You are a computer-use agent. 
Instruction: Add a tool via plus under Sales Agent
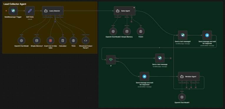coord(131,22)
